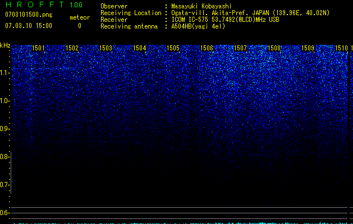Click the 1506 time marker
This screenshot has width=353, height=224.
(207, 48)
